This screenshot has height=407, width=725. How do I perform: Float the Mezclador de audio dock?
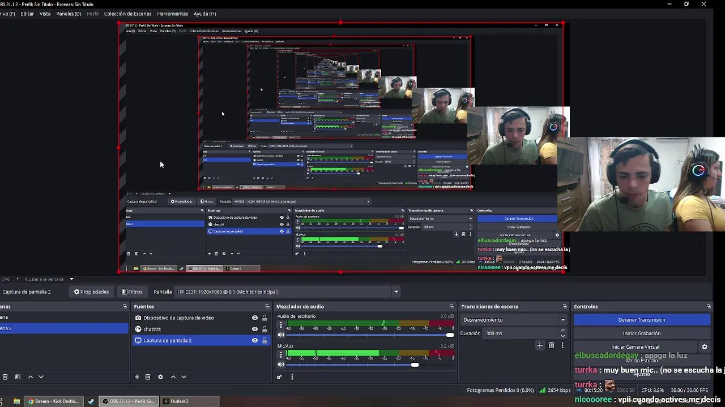point(452,306)
